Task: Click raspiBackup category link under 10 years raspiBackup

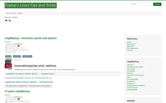Action: tap(18, 97)
